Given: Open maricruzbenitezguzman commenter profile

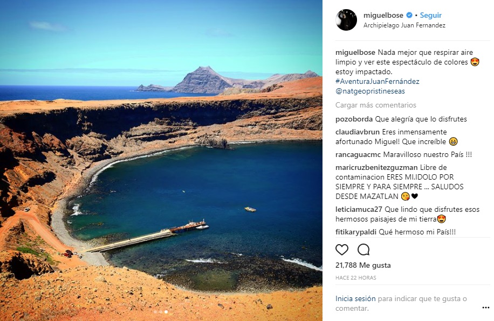Looking at the screenshot, I should tap(376, 167).
